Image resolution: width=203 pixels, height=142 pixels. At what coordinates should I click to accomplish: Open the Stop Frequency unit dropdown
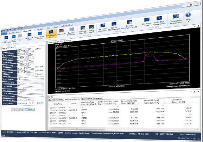[x=33, y=64]
